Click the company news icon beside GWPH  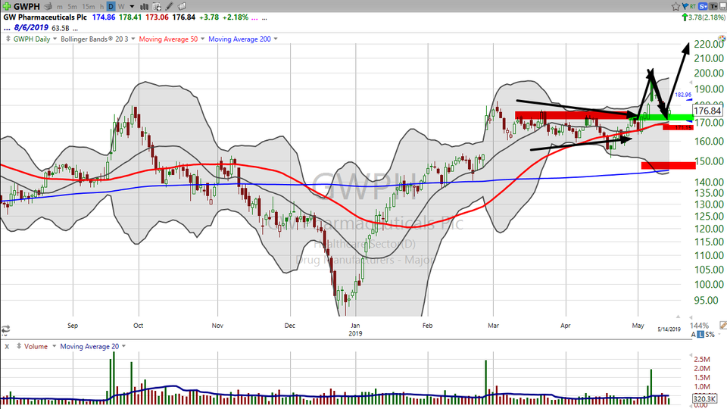(48, 7)
